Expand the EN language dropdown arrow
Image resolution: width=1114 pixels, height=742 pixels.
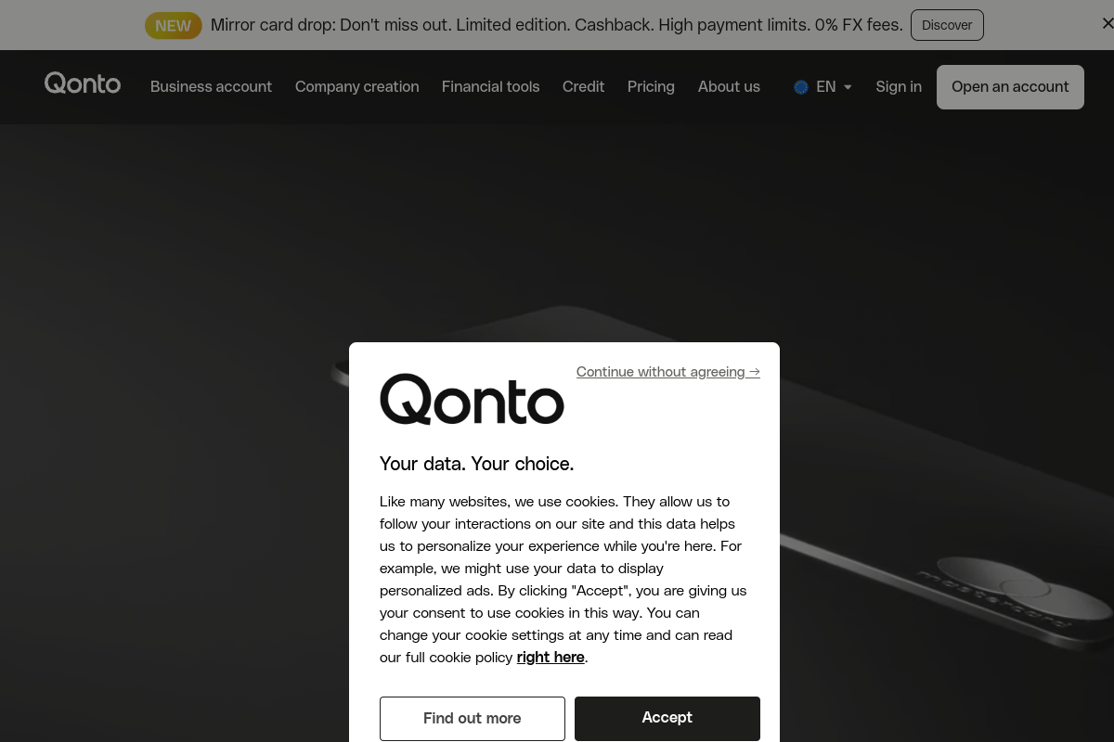[x=848, y=87]
